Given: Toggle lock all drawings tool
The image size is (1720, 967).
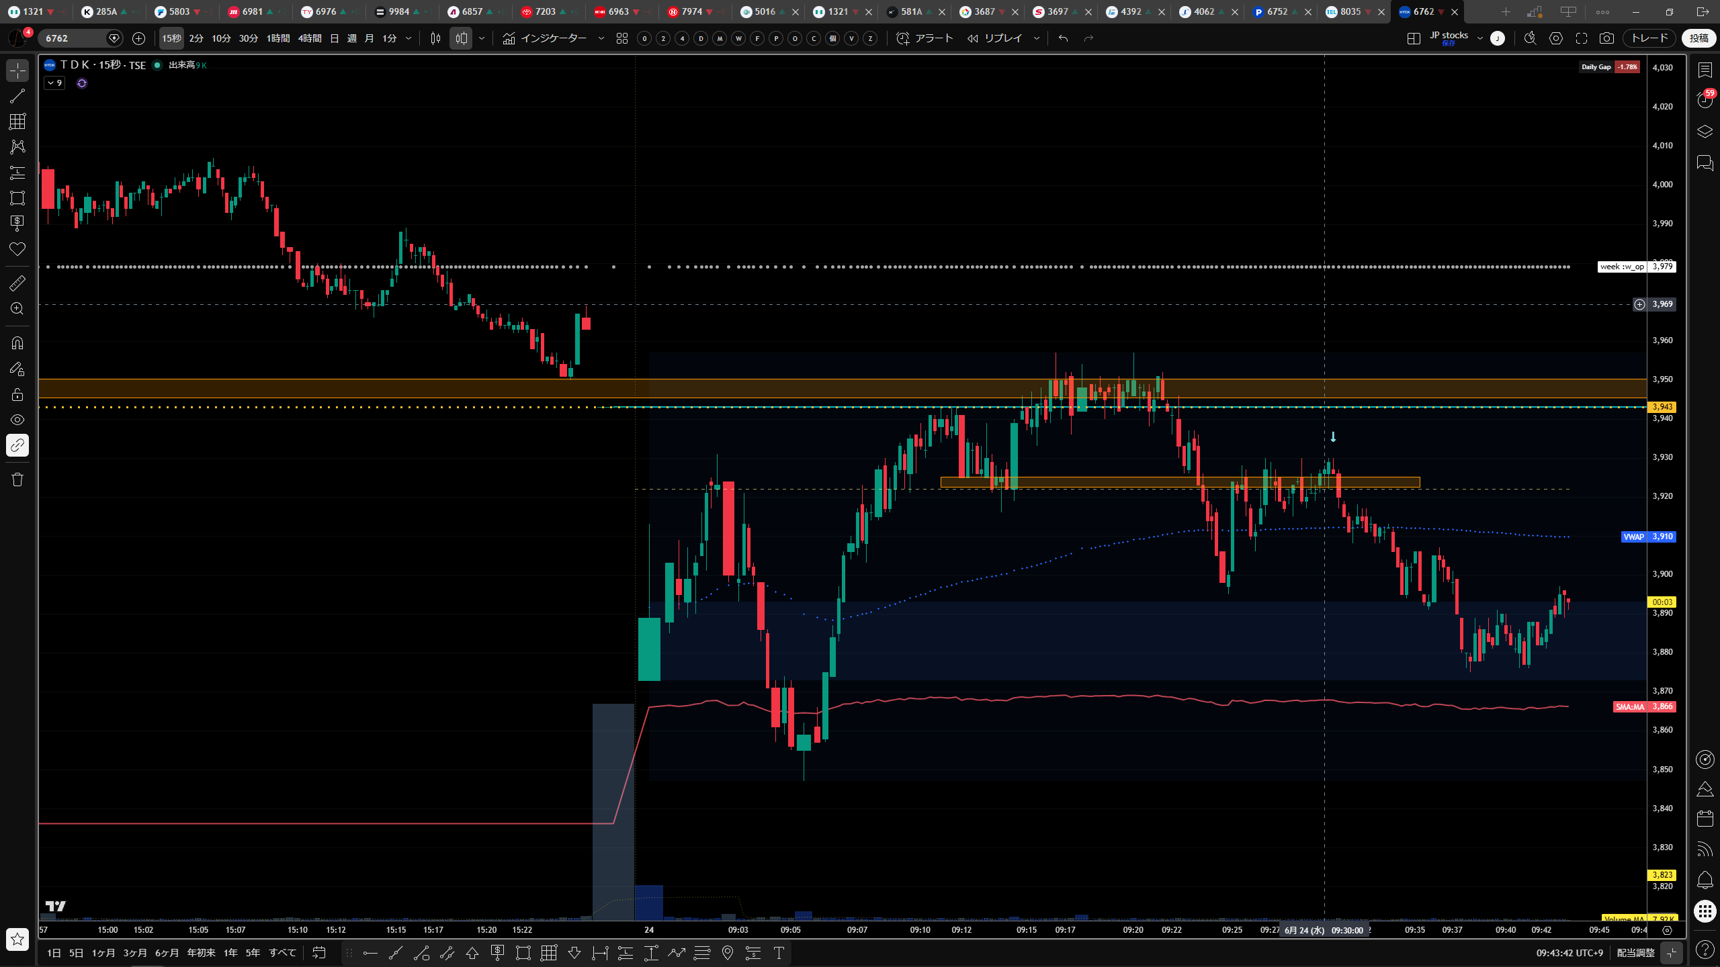Looking at the screenshot, I should click(17, 394).
